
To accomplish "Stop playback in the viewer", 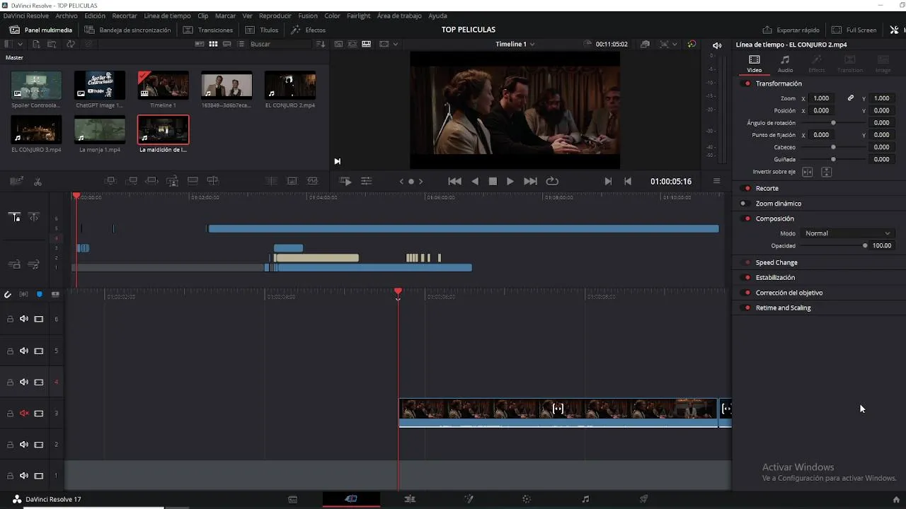I will 493,182.
